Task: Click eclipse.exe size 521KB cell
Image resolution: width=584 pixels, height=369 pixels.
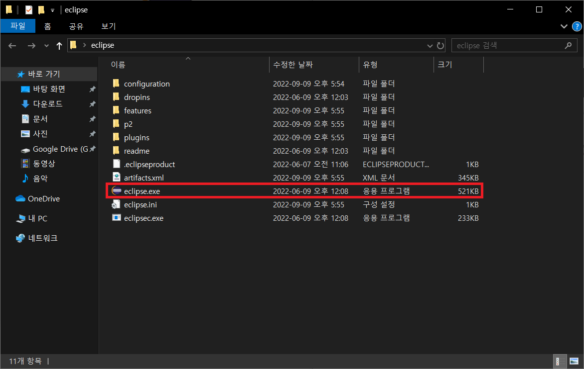Action: click(468, 191)
